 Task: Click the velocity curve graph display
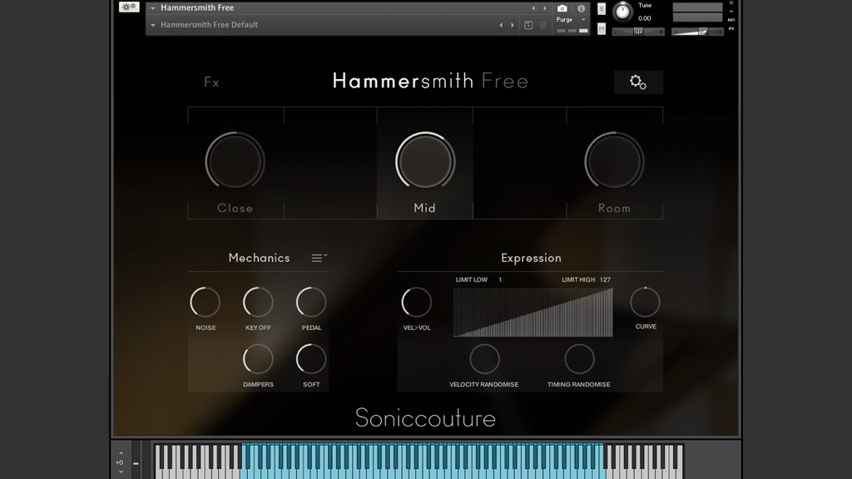pyautogui.click(x=533, y=313)
